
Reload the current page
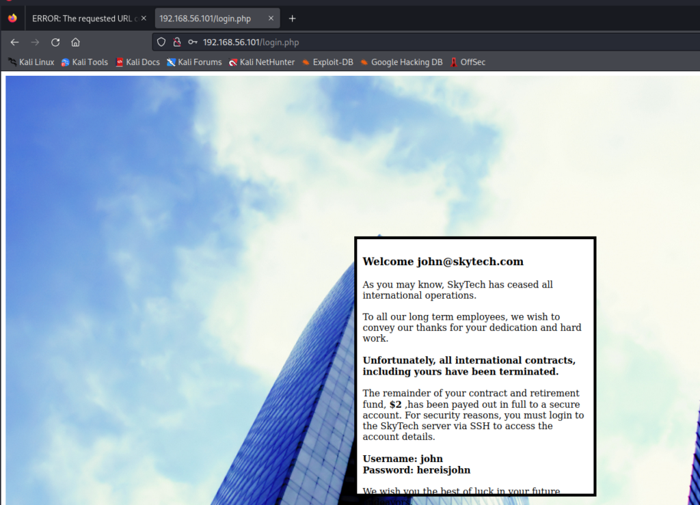point(55,42)
